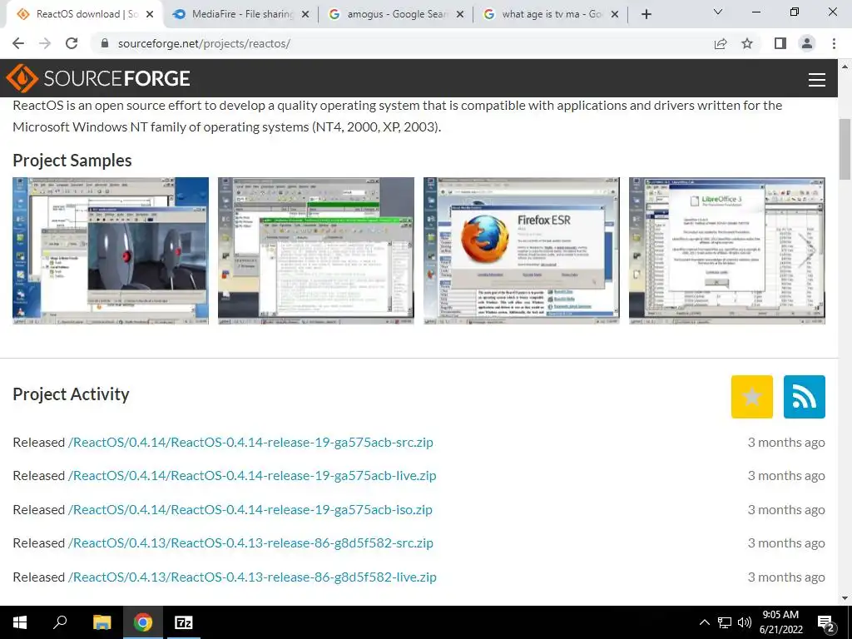
Task: Bookmark this page with the star icon
Action: [x=747, y=43]
